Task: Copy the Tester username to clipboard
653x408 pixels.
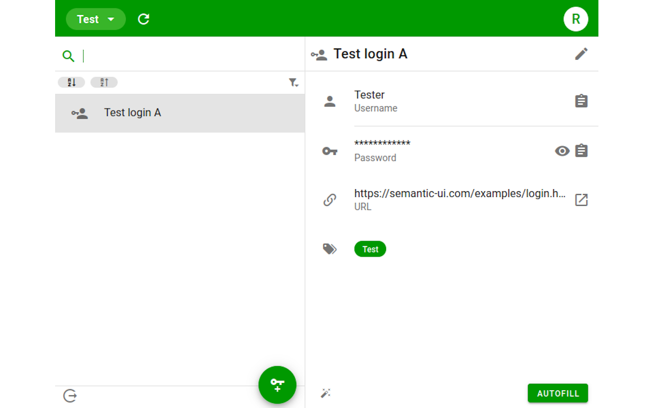Action: click(x=581, y=101)
